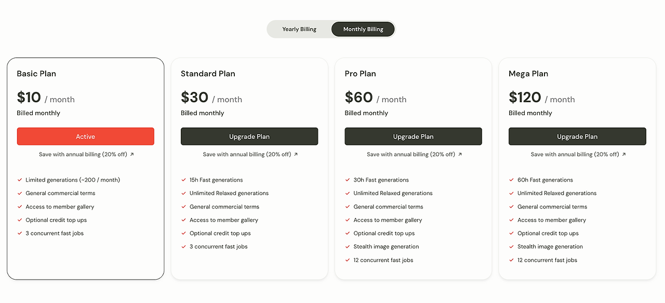
Task: Click checkmark beside 3 concurrent fast jobs on Basic Plan
Action: pos(19,233)
